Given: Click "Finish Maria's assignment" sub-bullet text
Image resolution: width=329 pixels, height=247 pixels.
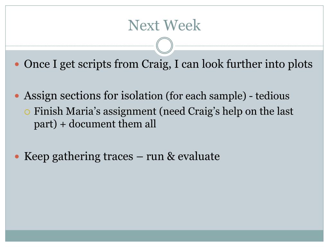Looking at the screenshot, I should pyautogui.click(x=95, y=111).
